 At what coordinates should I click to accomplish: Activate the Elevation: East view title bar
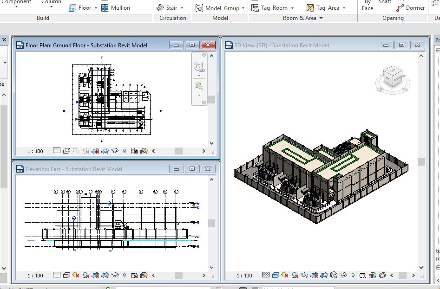tap(93, 169)
